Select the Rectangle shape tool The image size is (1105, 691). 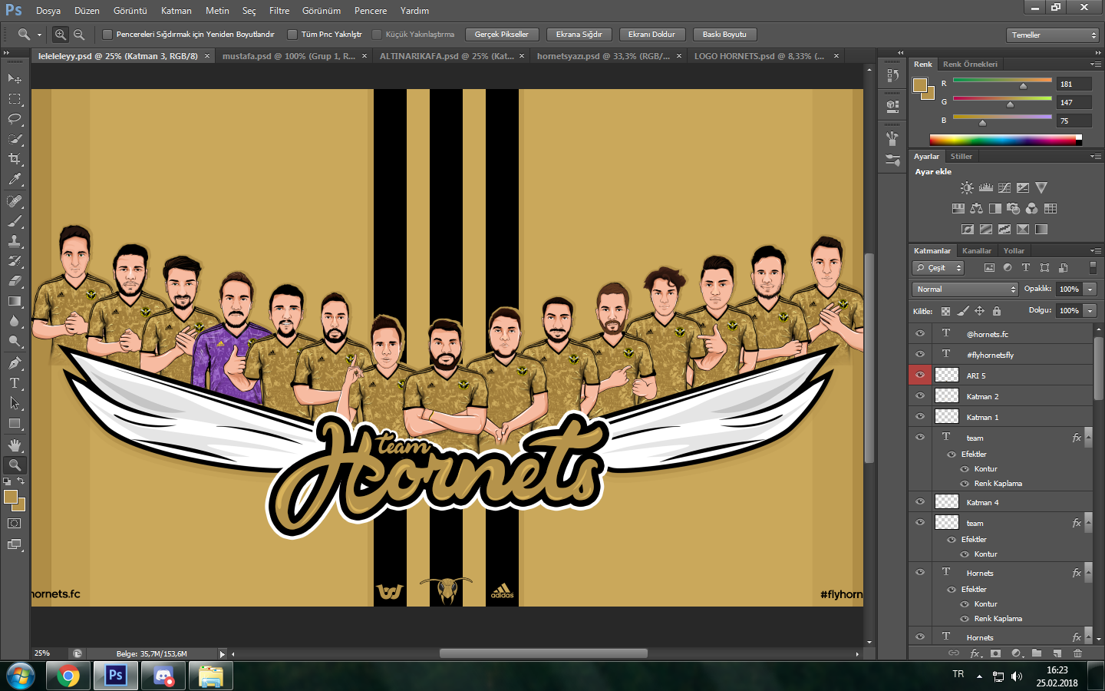(x=15, y=423)
